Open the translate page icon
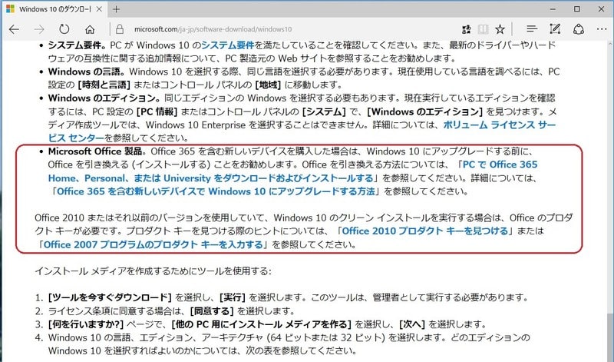This screenshot has height=362, width=614. click(466, 29)
